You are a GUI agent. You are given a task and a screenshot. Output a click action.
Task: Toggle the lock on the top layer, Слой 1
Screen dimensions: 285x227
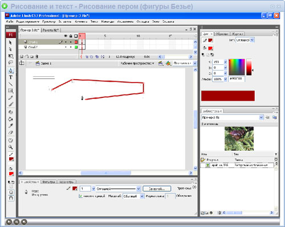71,42
